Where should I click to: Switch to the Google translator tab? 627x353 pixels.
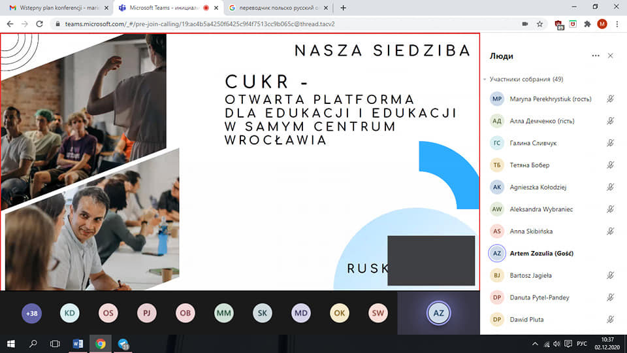click(x=278, y=8)
